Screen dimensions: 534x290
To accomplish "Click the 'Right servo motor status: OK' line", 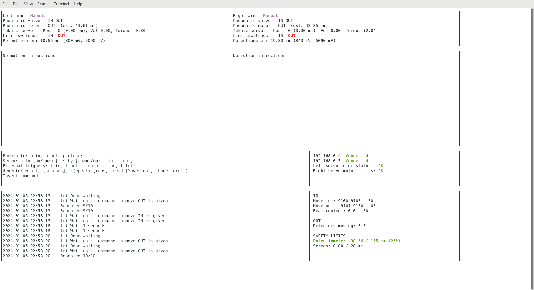I will pos(348,171).
